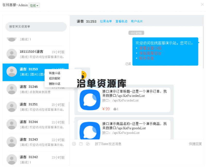Click the 22小时前 time on visitor 31243
This screenshot has width=206, height=167.
click(58, 140)
